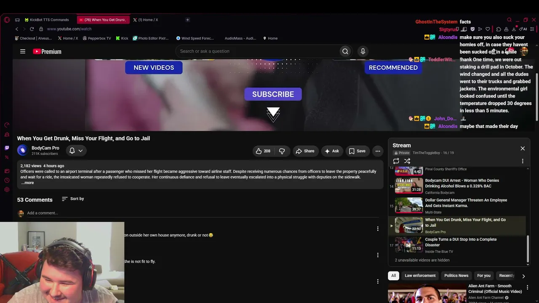The height and width of the screenshot is (303, 539).
Task: Start voice search with the microphone
Action: (363, 51)
